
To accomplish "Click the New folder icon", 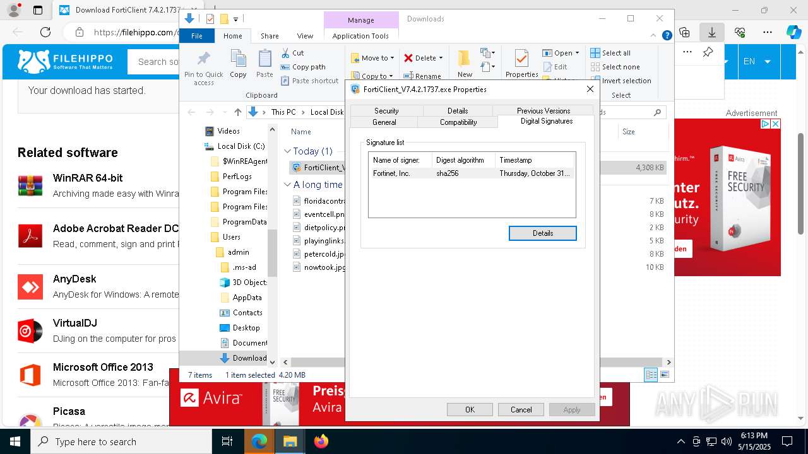I will (465, 58).
